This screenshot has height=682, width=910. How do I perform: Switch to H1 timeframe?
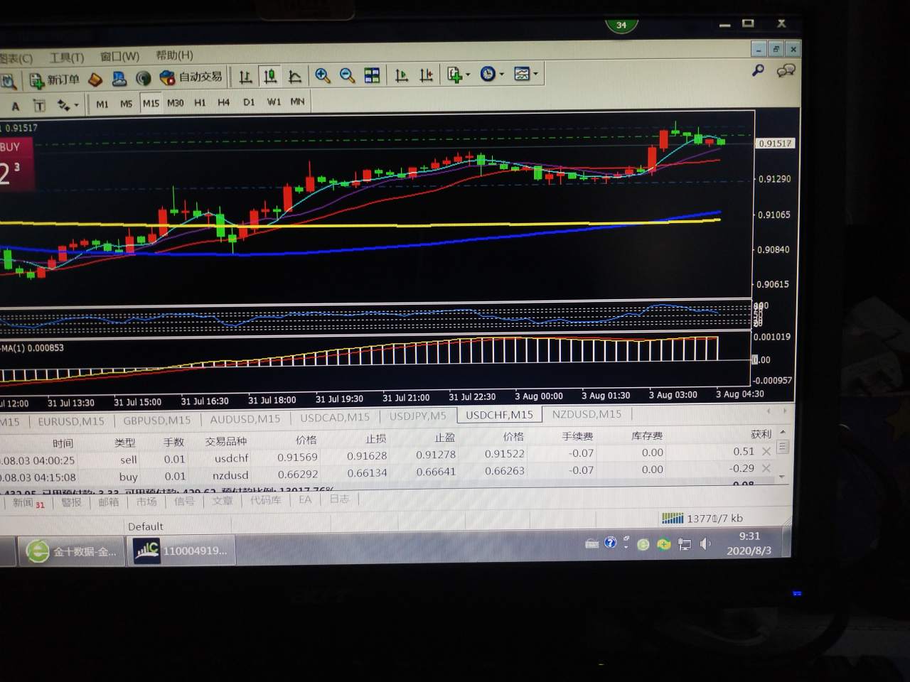[200, 102]
